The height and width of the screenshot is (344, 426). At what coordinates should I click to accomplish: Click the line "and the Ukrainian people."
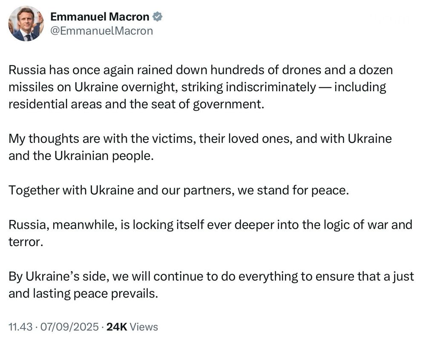(x=80, y=156)
